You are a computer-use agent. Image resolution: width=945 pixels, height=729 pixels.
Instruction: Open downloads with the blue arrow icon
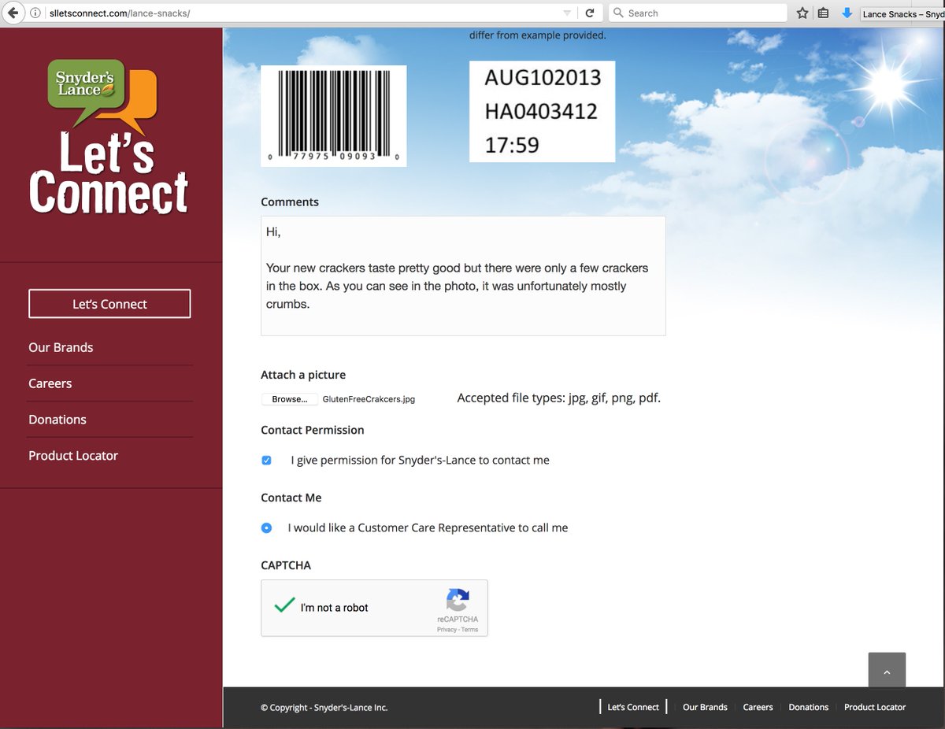[847, 13]
